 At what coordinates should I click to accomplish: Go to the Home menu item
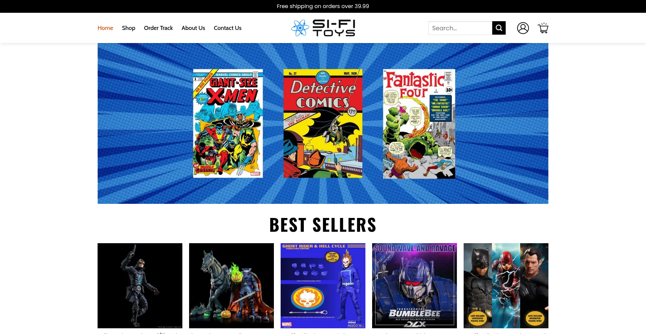105,28
